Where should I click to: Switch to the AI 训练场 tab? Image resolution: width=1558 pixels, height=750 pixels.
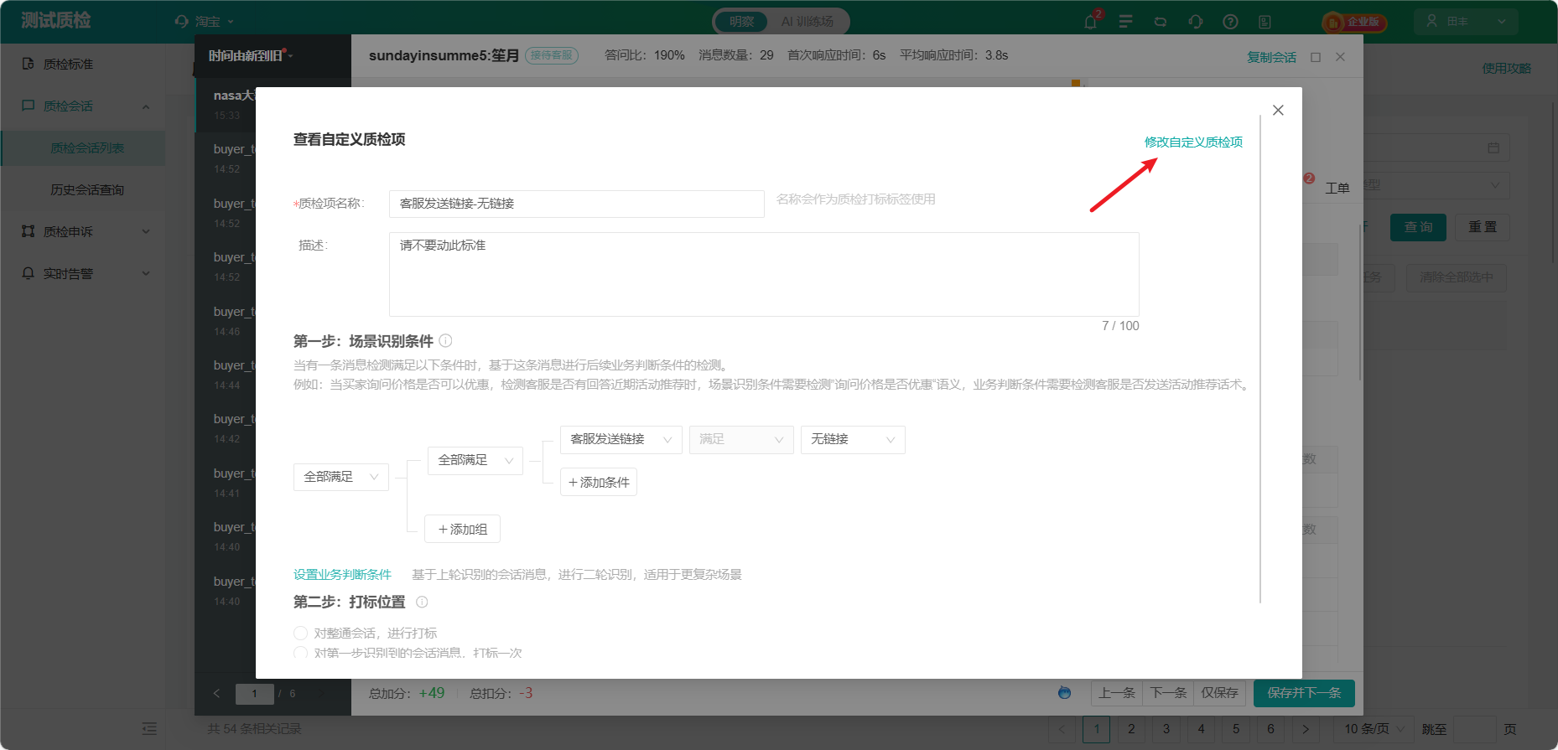coord(807,22)
